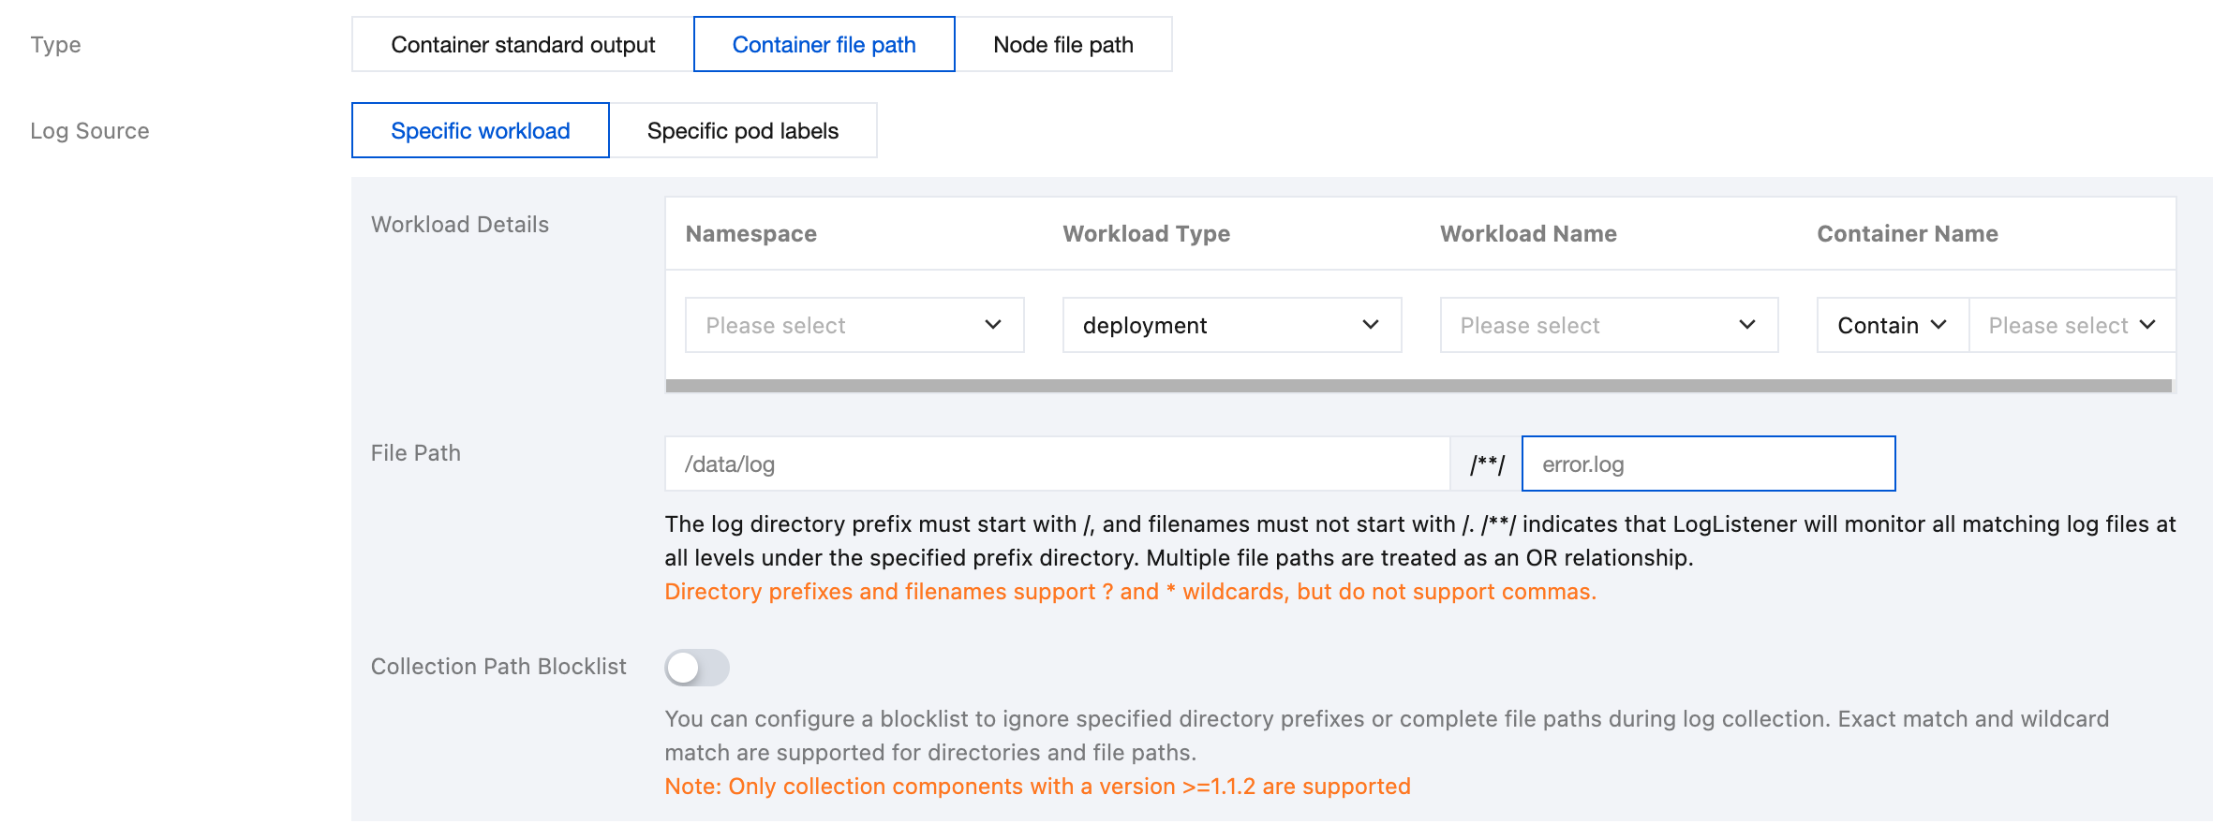Click the Collection Path Blocklist label

coord(498,667)
